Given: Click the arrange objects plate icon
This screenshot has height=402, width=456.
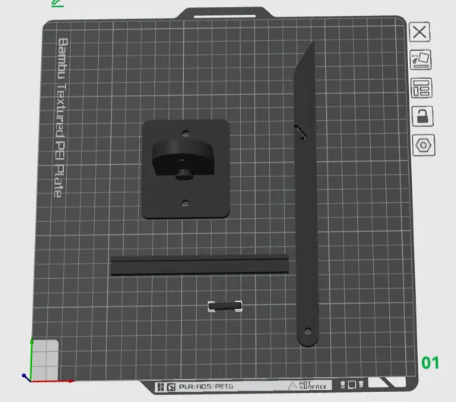Looking at the screenshot, I should (421, 88).
